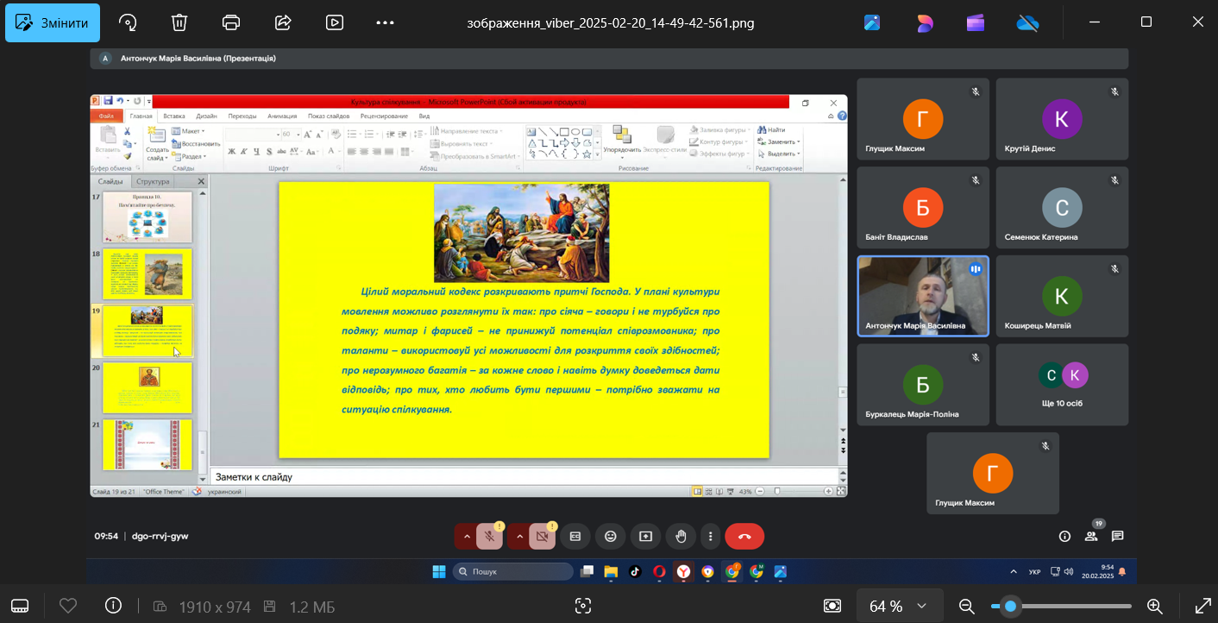Open the Clipchamp icon in the Photos title bar
1218x623 pixels.
pyautogui.click(x=976, y=23)
